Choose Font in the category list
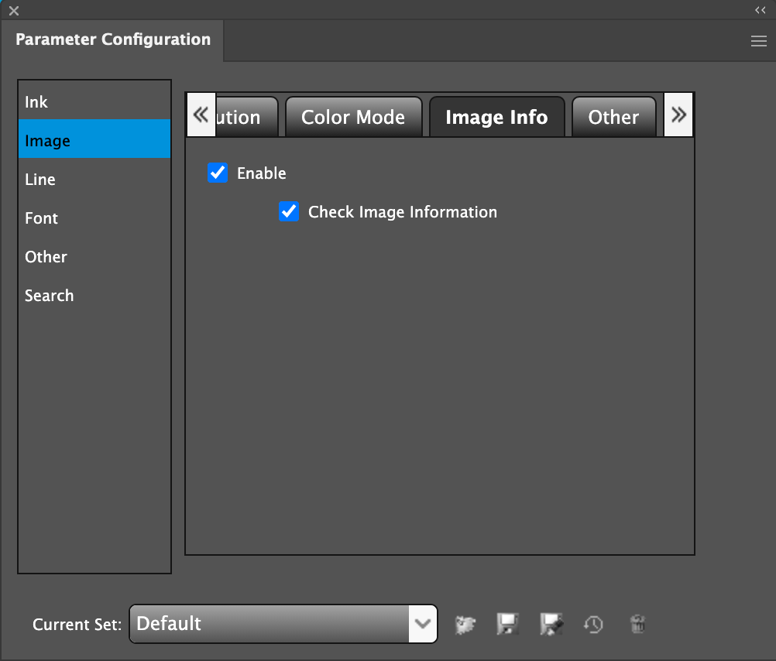This screenshot has width=776, height=661. 42,218
